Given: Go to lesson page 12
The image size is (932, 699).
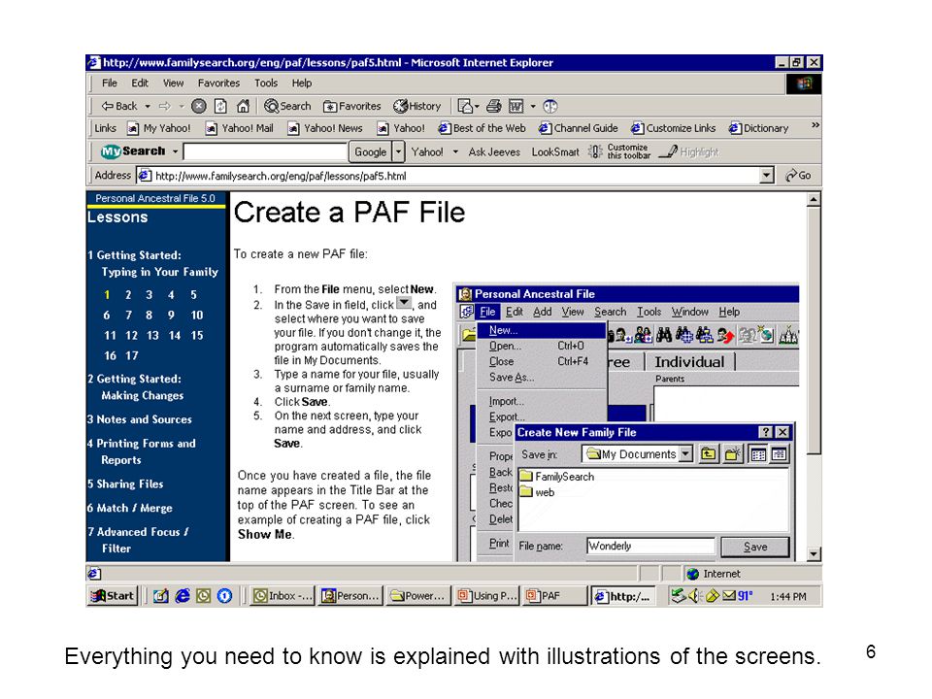Looking at the screenshot, I should 131,335.
